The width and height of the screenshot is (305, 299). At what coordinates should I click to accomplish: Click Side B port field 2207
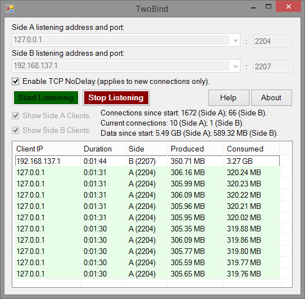273,66
